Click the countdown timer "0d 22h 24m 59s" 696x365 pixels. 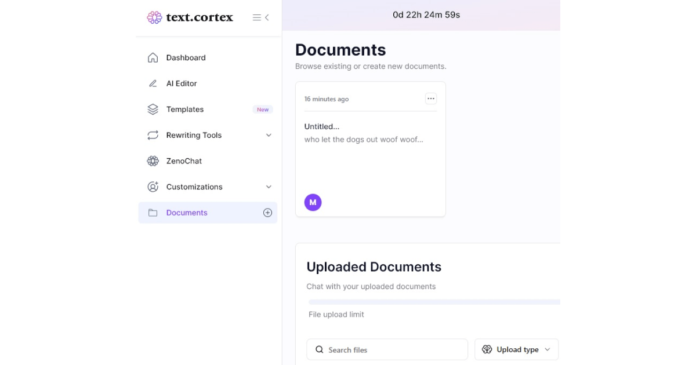pos(426,15)
